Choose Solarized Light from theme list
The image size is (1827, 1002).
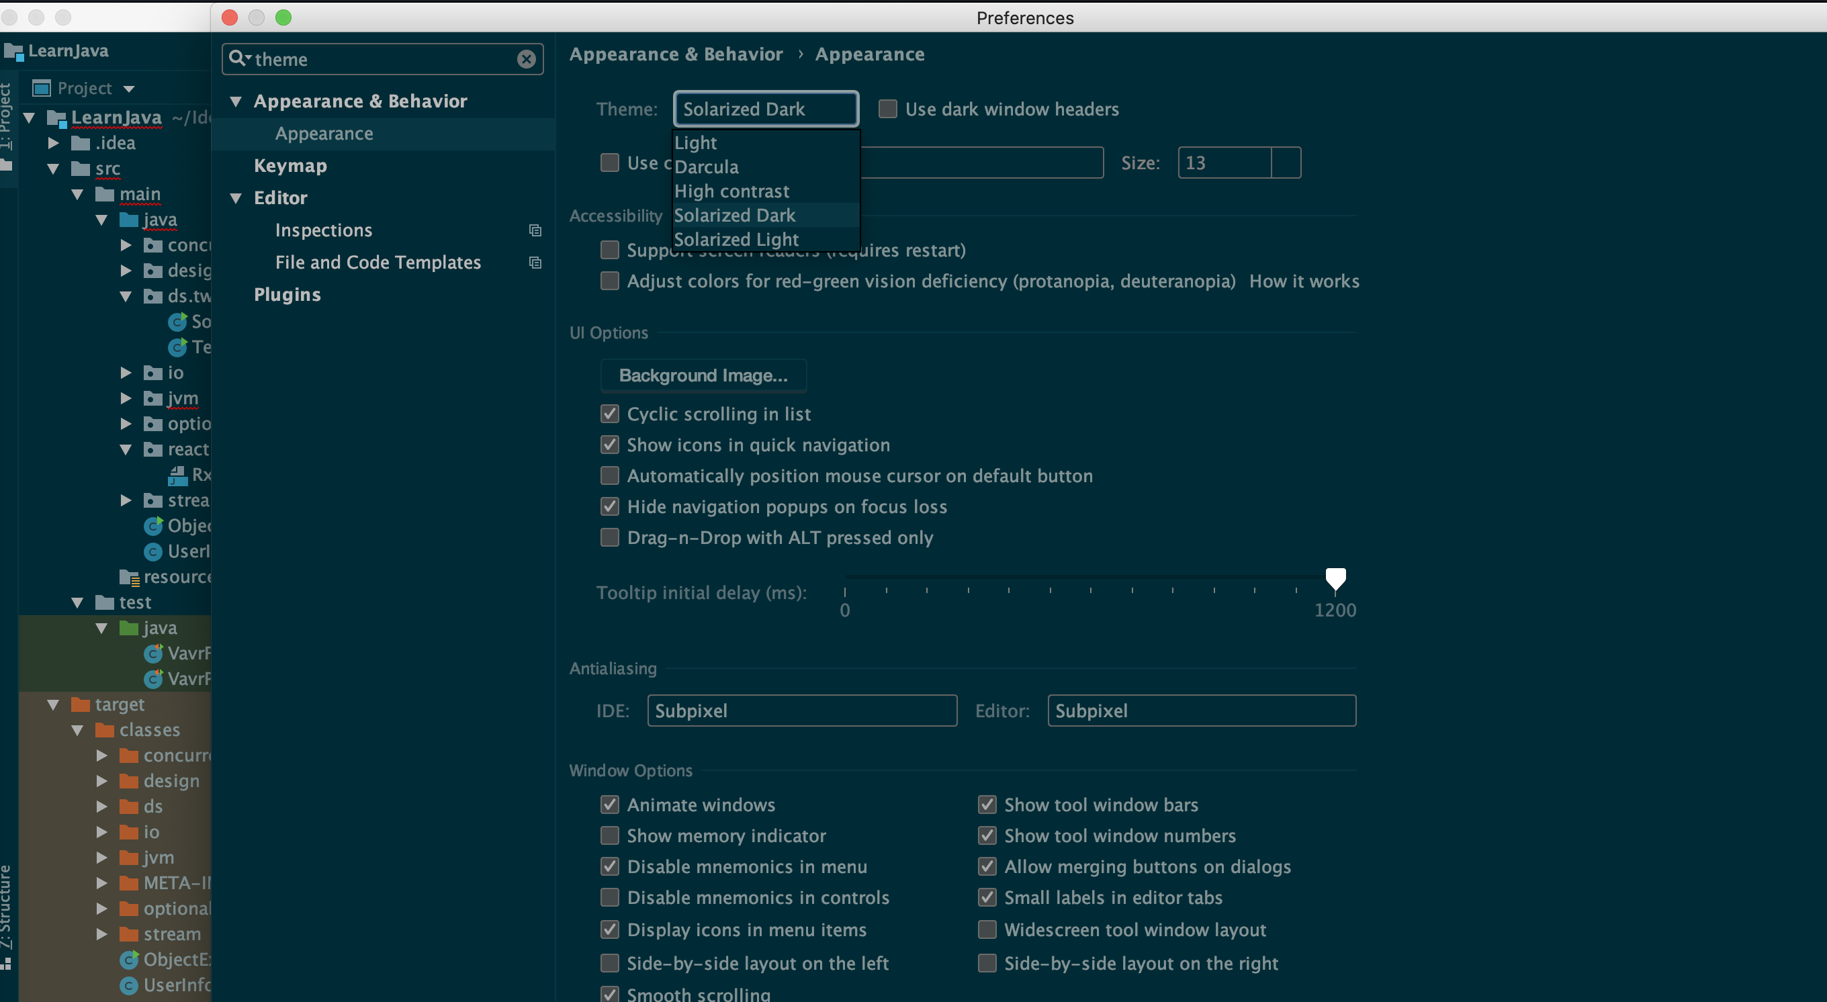[736, 240]
